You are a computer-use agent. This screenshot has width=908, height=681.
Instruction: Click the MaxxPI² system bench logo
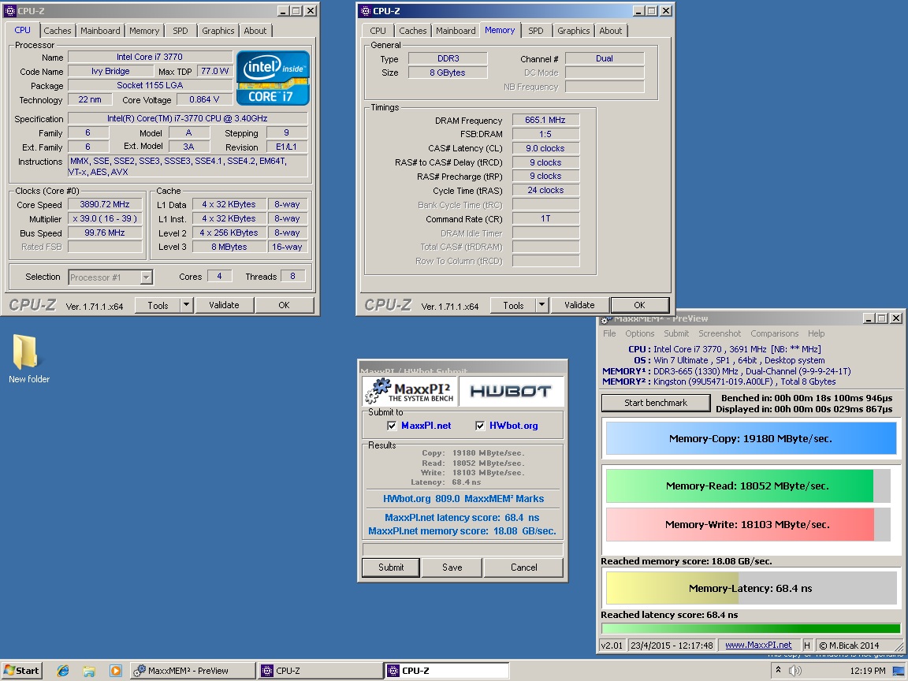410,392
